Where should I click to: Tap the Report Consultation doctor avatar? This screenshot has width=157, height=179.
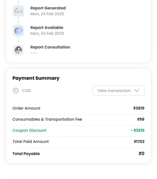18,50
